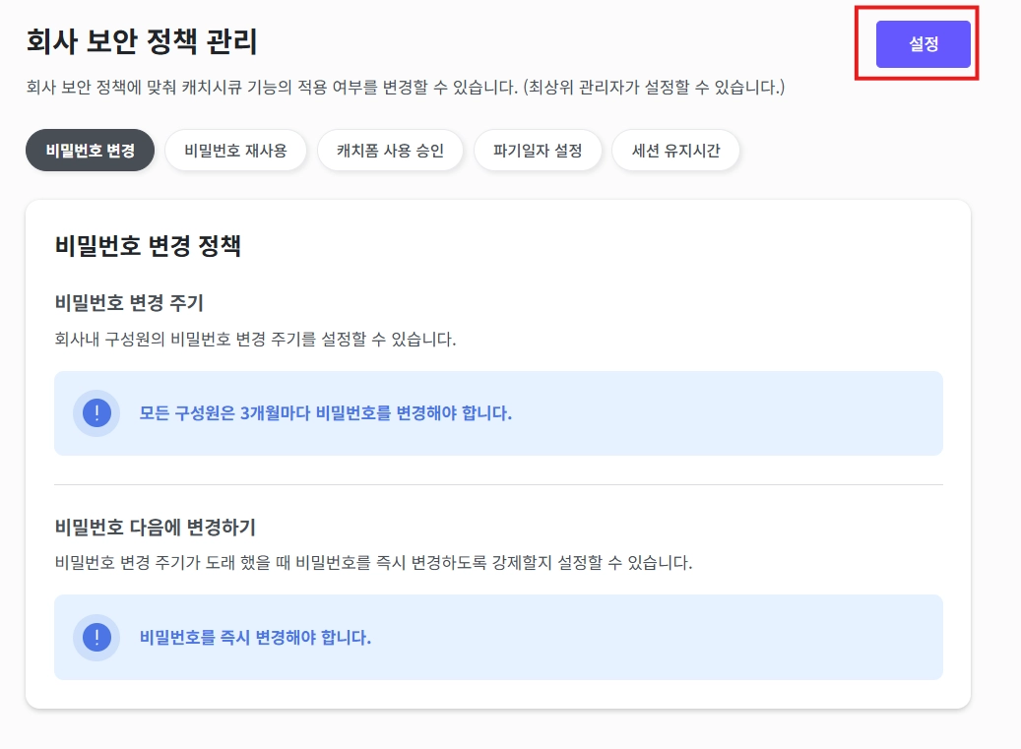Select the 비밀번호 다음에 변경하기 section heading
Screen dimensions: 1021x749
tap(155, 528)
